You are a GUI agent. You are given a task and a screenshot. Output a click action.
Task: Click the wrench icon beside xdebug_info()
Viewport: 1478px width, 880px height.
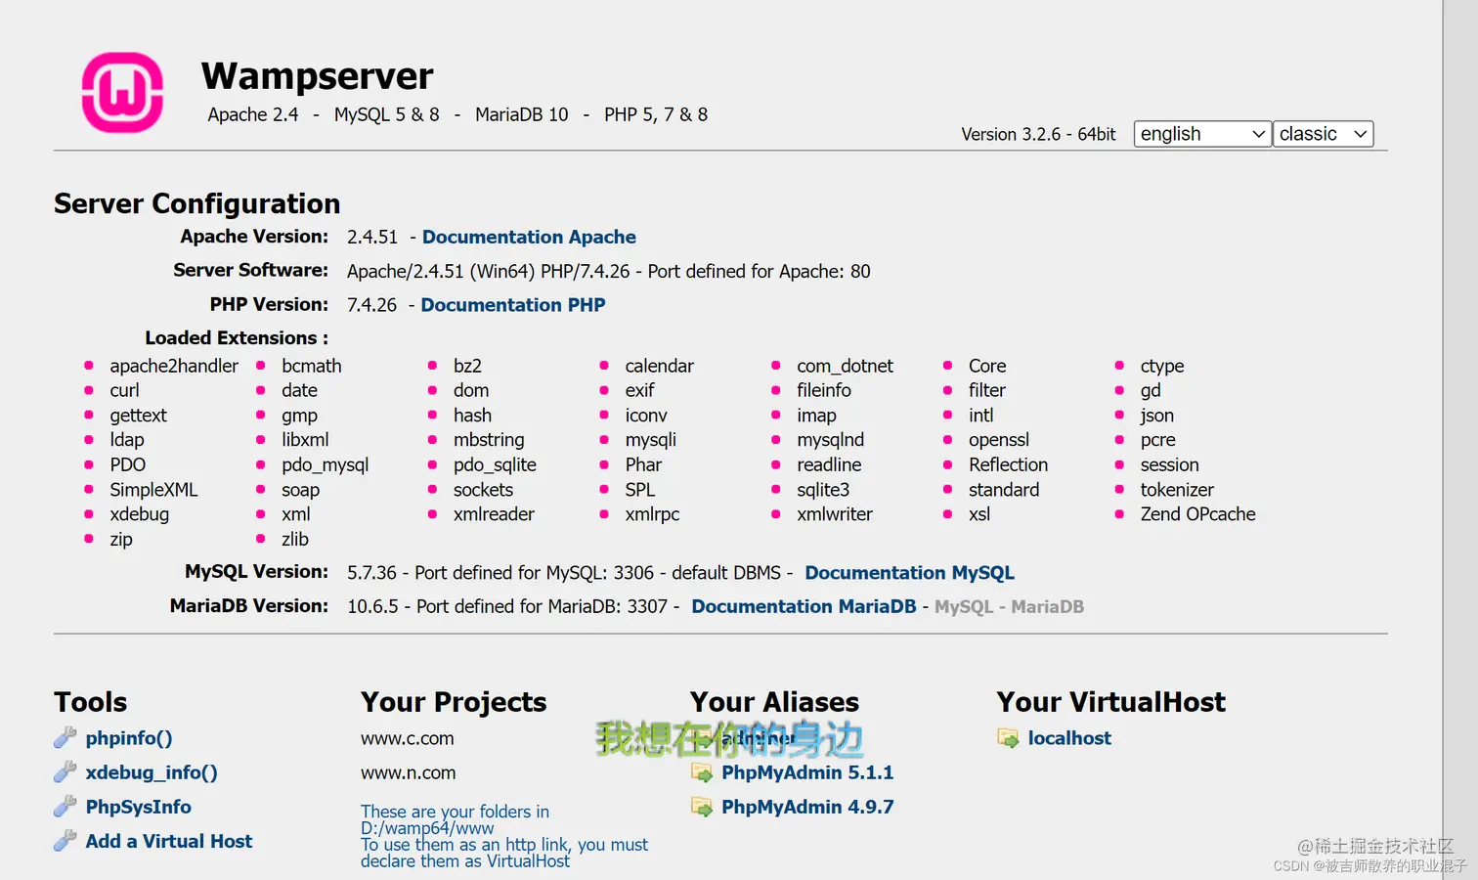[65, 772]
